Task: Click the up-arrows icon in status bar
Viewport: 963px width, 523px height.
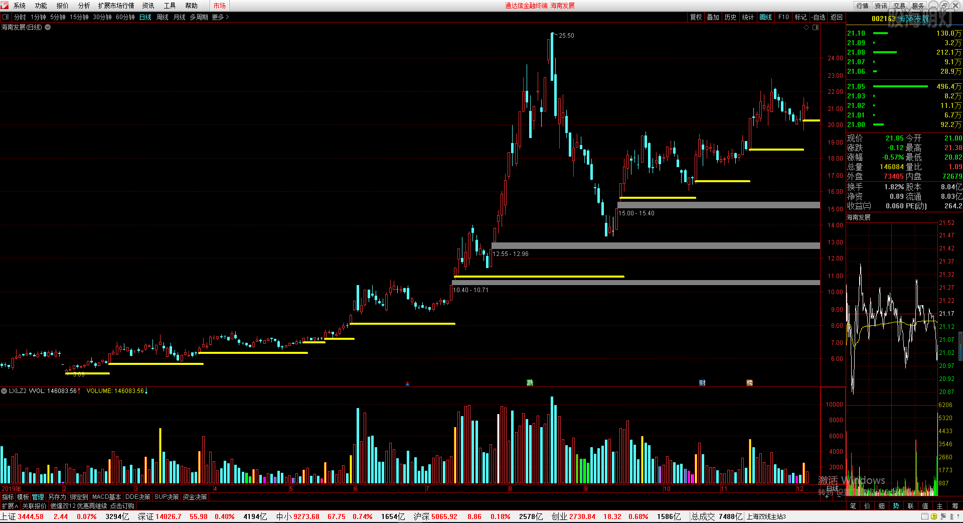Action: click(x=951, y=516)
